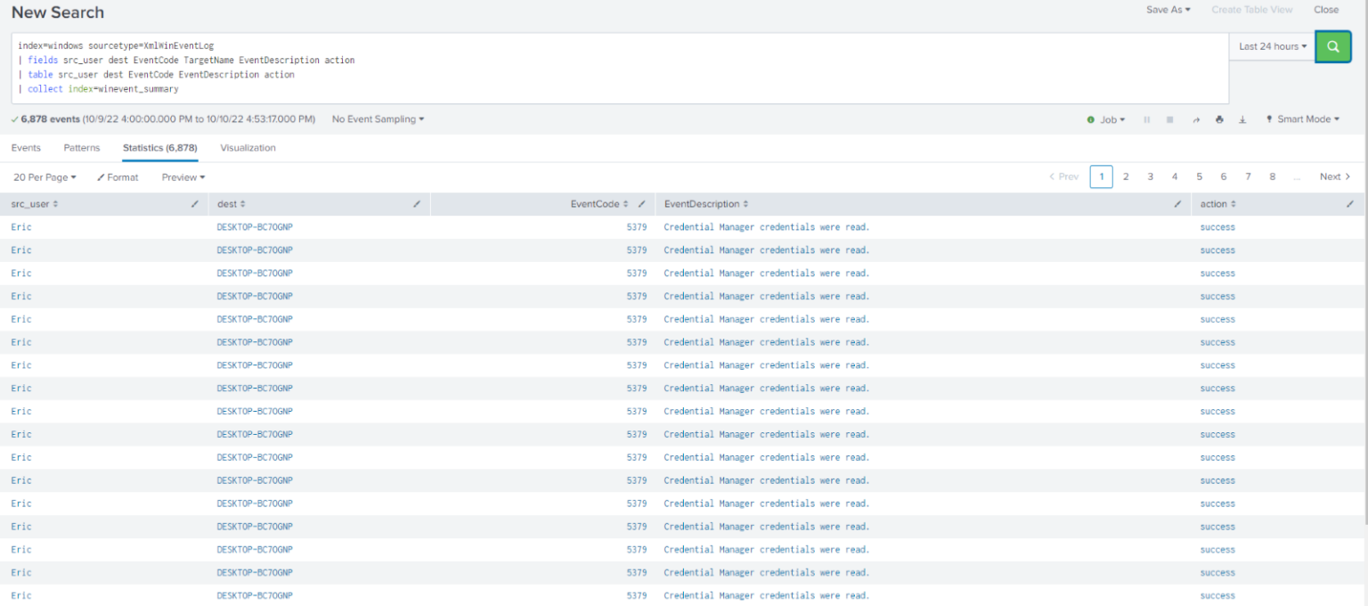Go to results page 3

(x=1150, y=176)
